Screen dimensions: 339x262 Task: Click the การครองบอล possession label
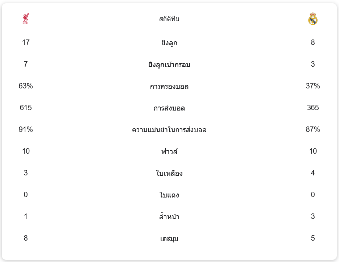(169, 87)
